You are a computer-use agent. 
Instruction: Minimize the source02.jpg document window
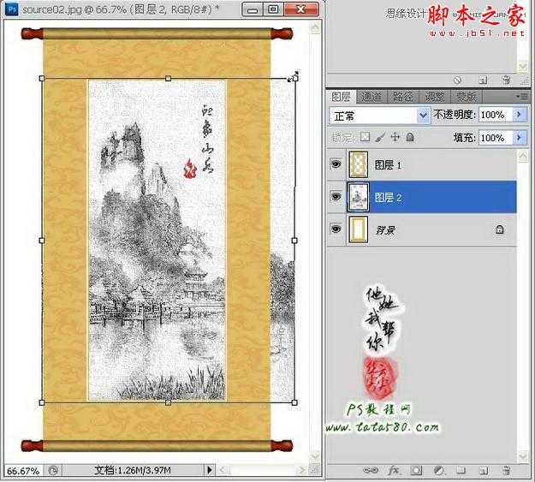[253, 9]
